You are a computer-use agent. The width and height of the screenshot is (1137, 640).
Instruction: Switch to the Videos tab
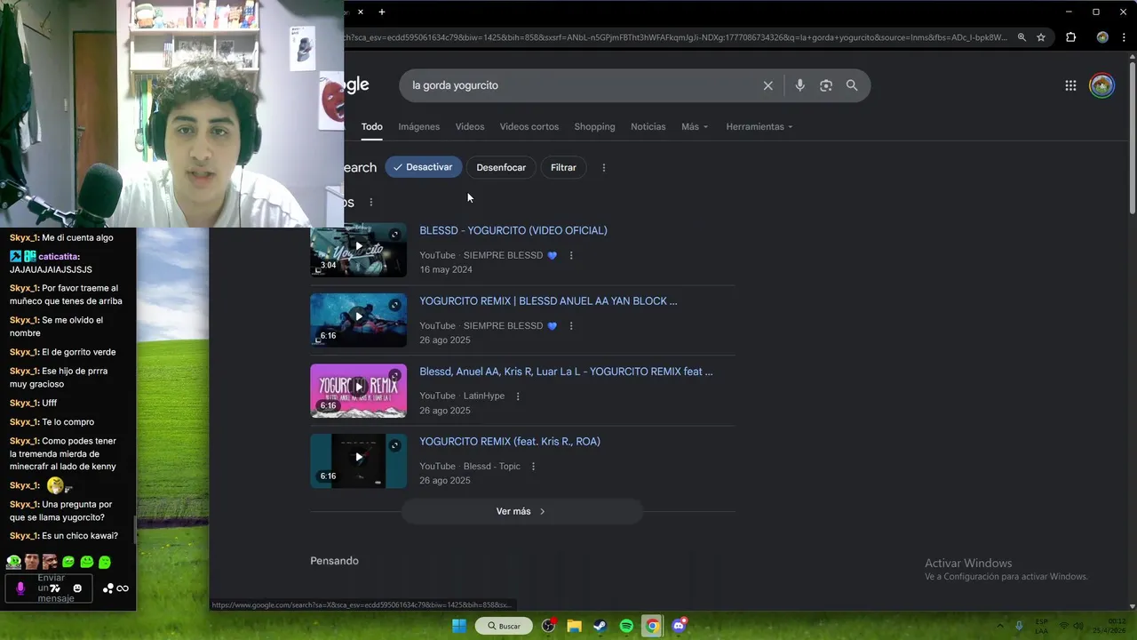click(470, 127)
